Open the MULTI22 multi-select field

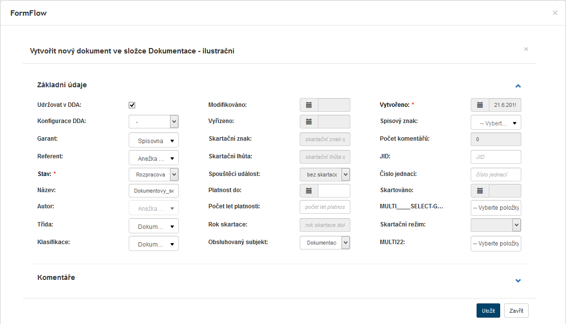click(496, 244)
